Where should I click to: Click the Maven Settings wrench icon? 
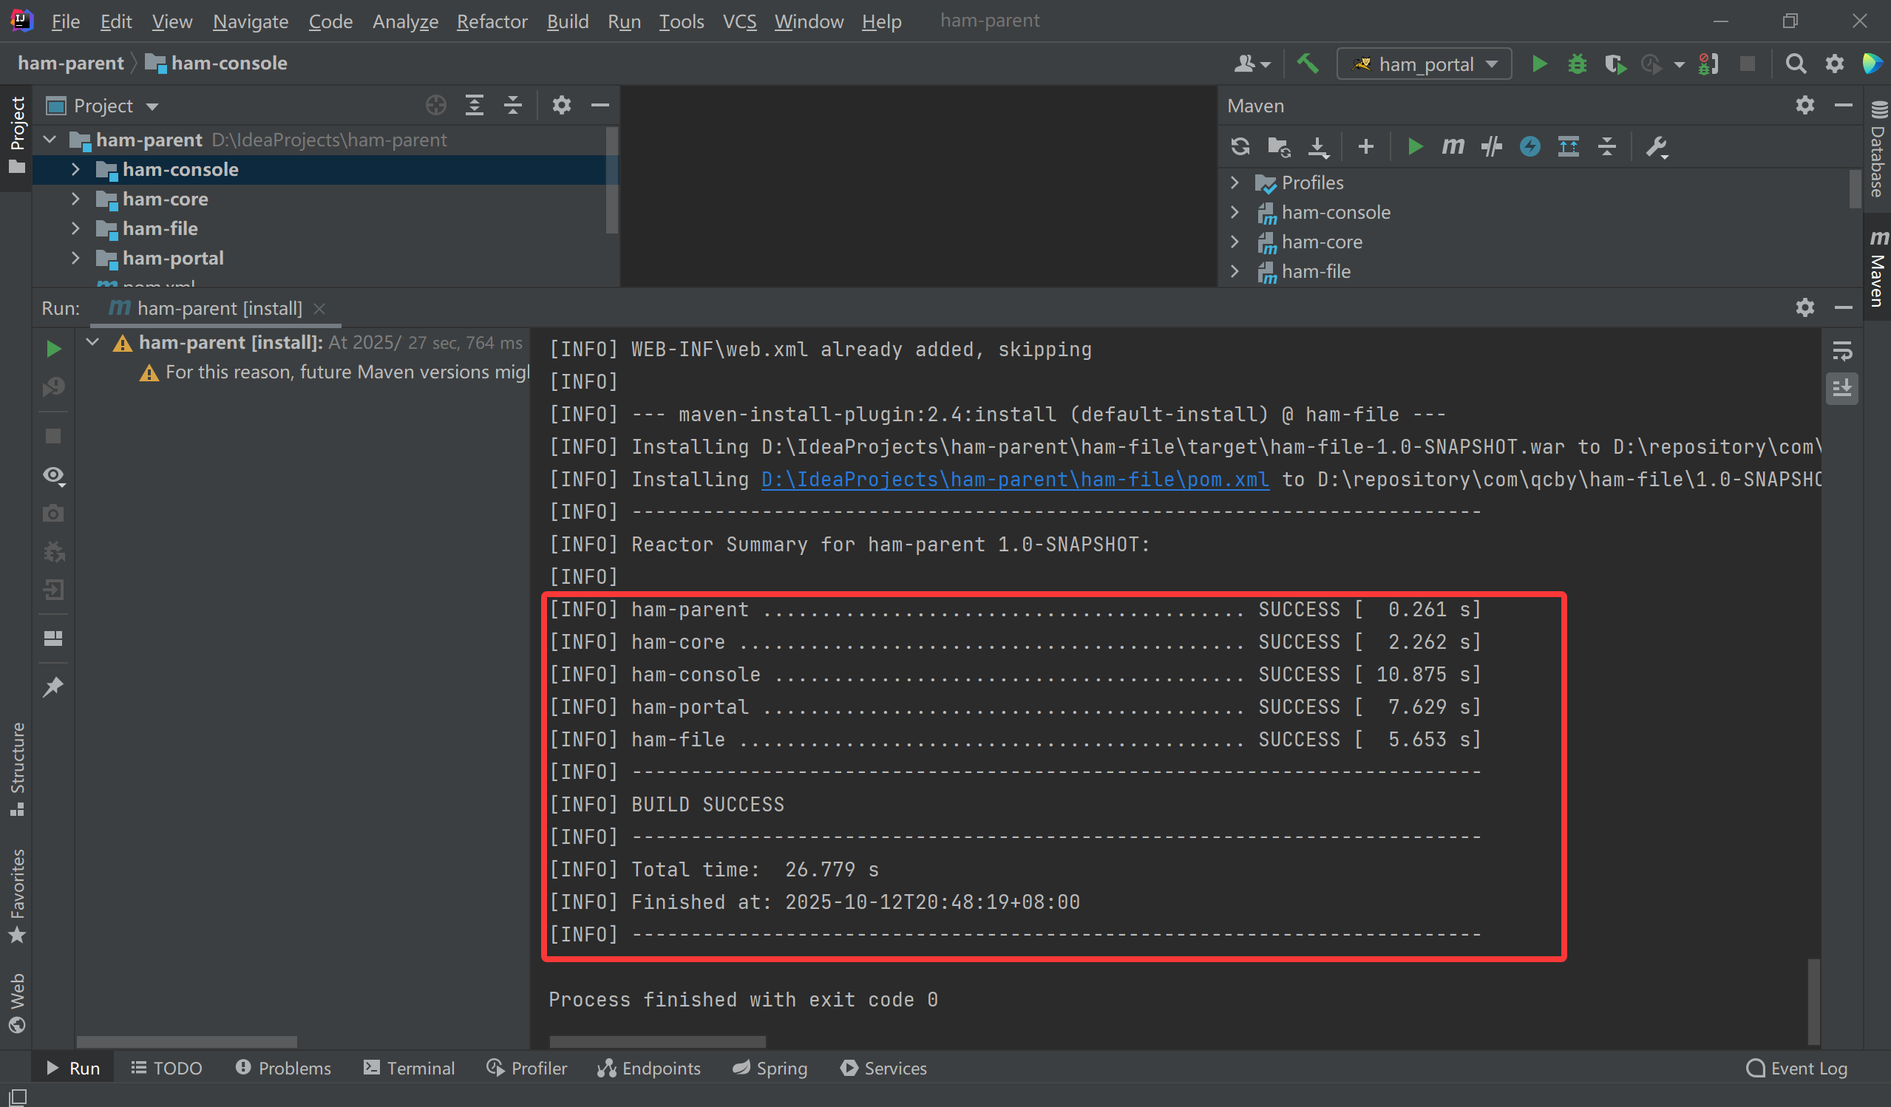tap(1656, 146)
